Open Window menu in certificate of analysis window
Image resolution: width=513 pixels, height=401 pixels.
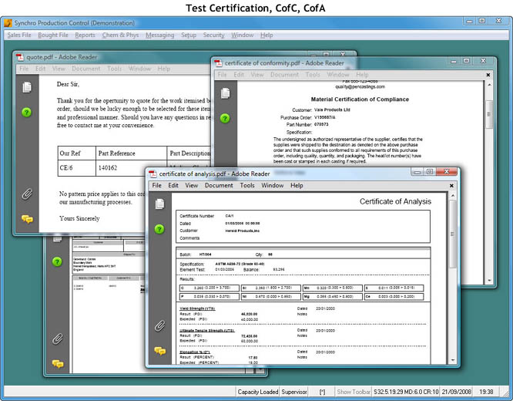coord(272,185)
